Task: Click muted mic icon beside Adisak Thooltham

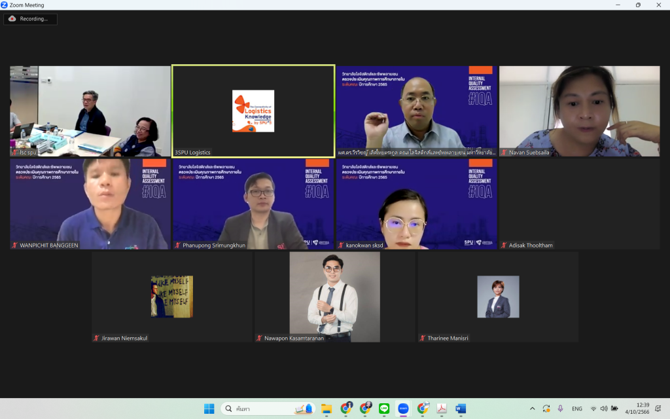Action: point(504,246)
